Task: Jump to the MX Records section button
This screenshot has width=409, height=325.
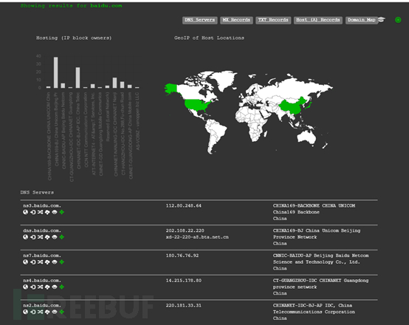Action: click(236, 20)
